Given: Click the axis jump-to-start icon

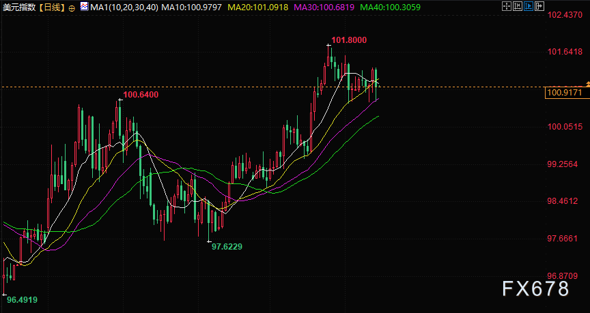Looking at the screenshot, I should point(518,6).
